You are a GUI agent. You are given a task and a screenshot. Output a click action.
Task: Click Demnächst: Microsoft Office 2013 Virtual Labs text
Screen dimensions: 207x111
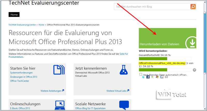[x=92, y=74]
